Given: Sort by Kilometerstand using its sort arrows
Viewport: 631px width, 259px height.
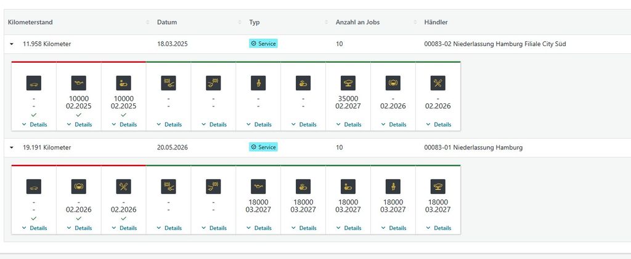Looking at the screenshot, I should tap(147, 23).
